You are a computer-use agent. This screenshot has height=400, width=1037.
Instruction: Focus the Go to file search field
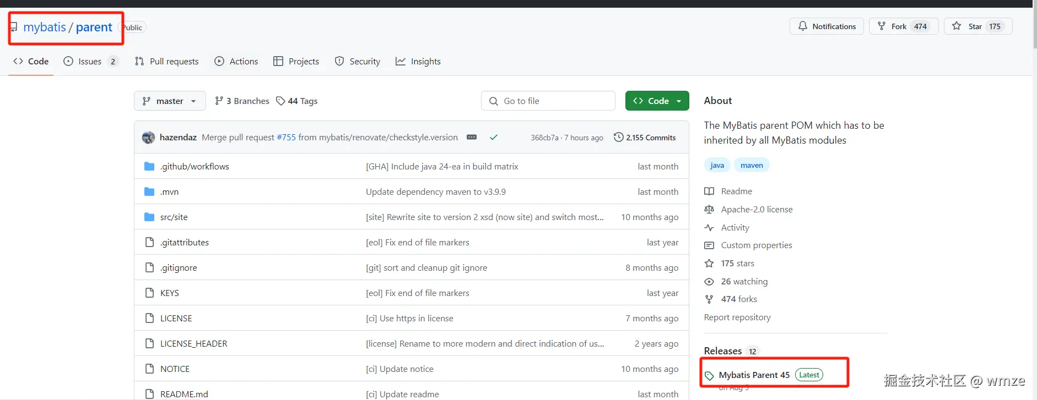(548, 101)
